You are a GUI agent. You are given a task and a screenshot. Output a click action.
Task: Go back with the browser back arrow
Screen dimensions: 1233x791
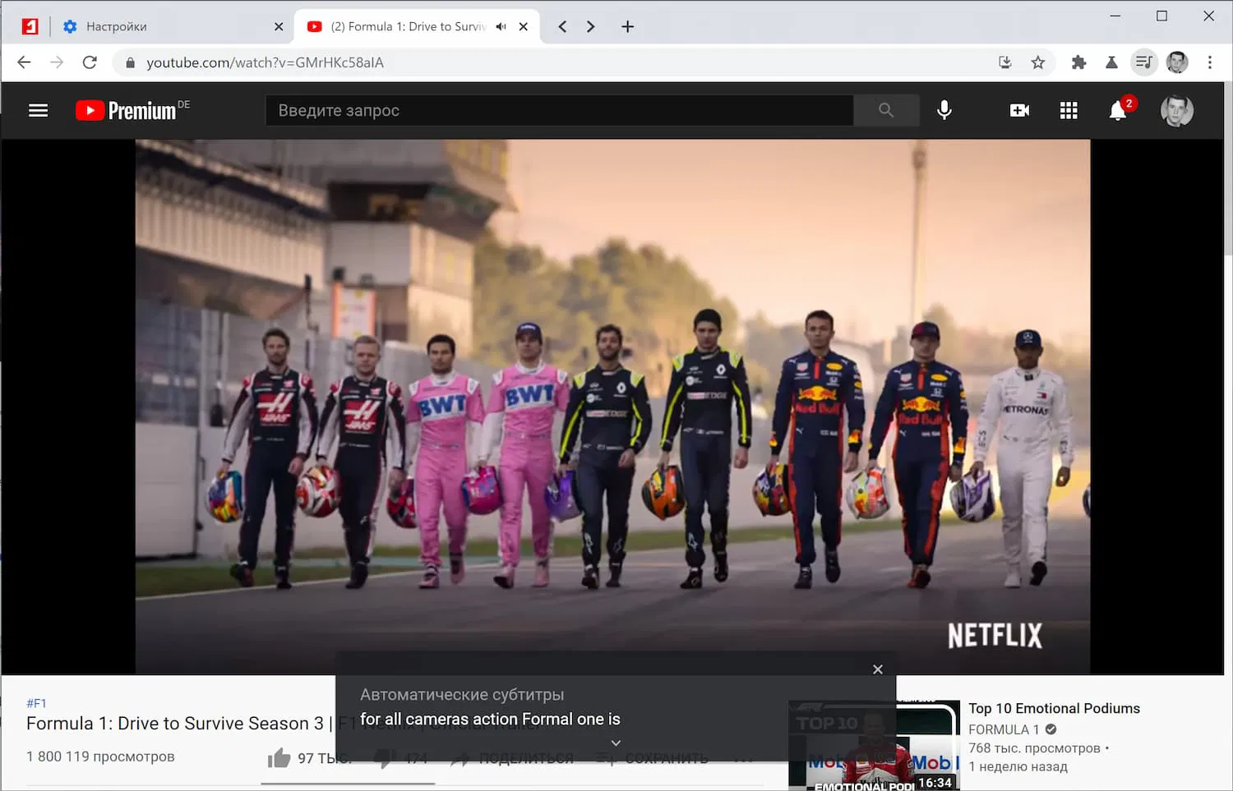click(24, 62)
